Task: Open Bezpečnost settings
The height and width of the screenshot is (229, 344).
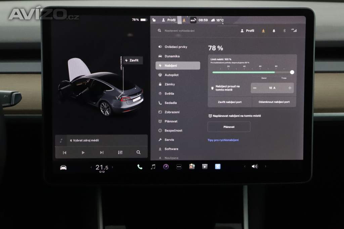Action: (x=170, y=130)
